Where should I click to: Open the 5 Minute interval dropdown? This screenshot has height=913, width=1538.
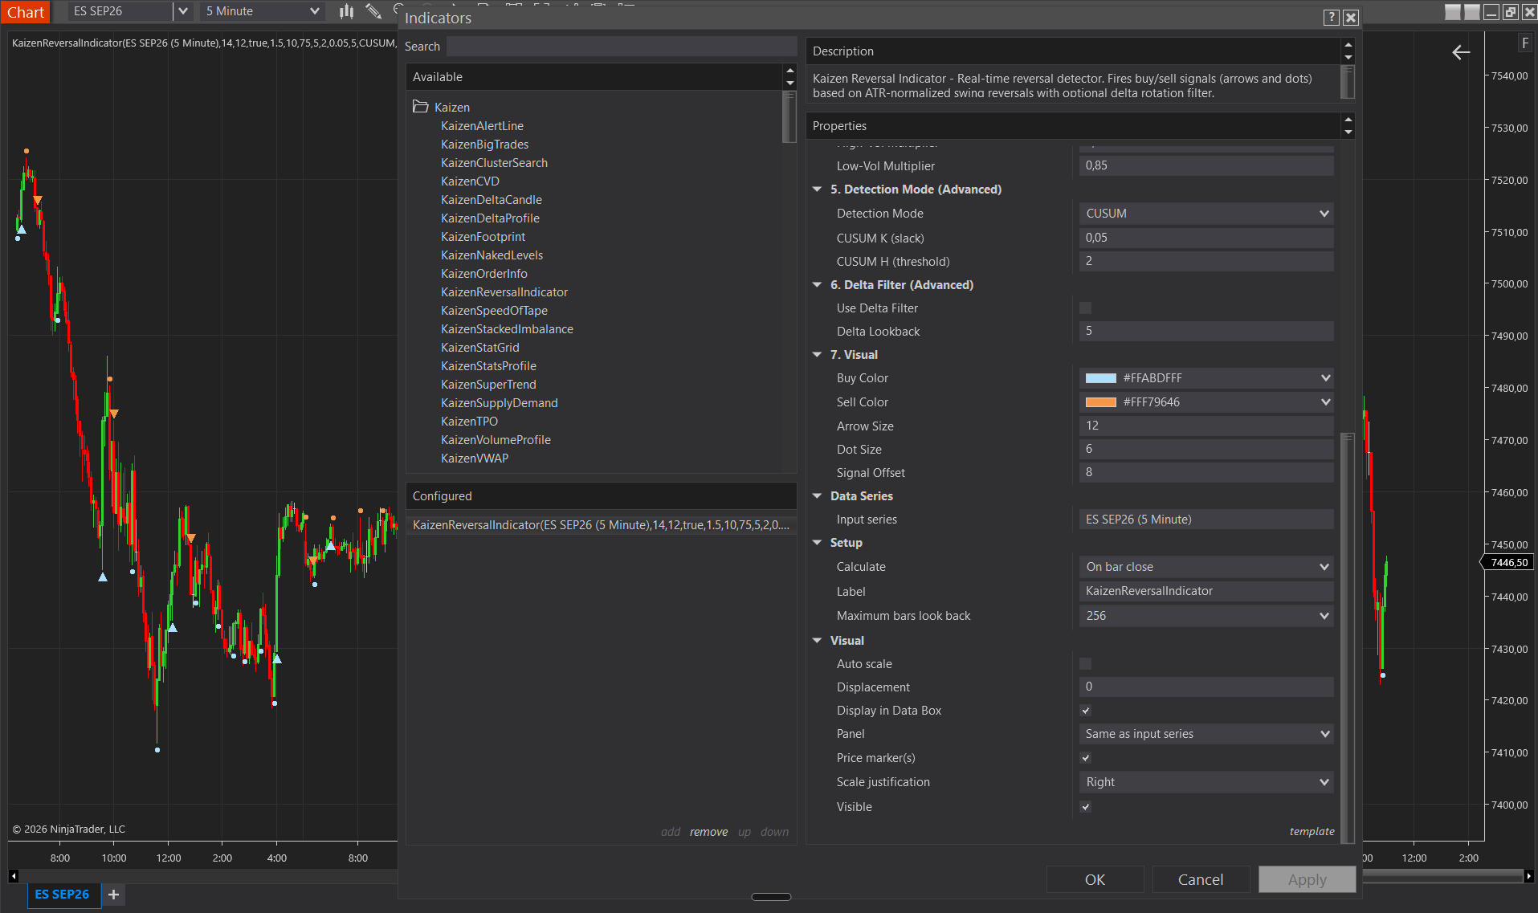click(263, 11)
